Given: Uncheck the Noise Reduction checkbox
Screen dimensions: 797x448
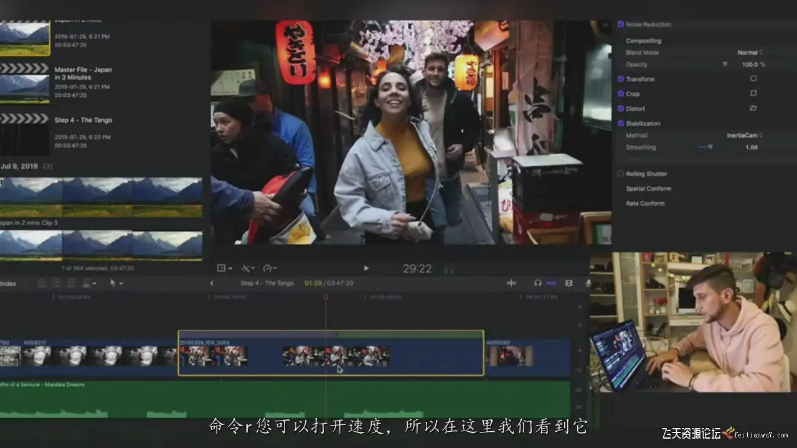Looking at the screenshot, I should pyautogui.click(x=620, y=24).
